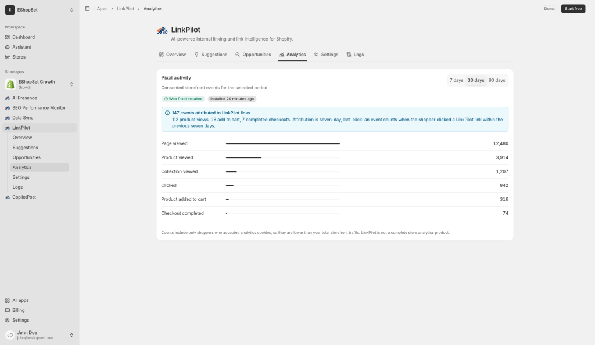Viewport: 595px width, 345px height.
Task: Click the Start free button
Action: (x=573, y=9)
